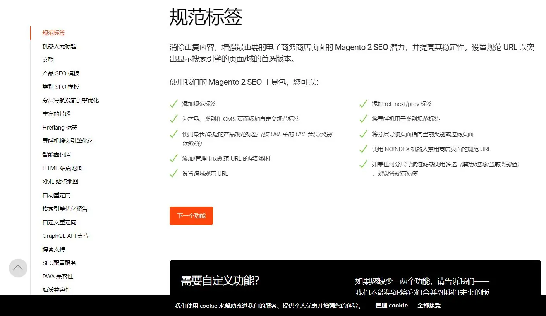The width and height of the screenshot is (546, 316).
Task: Go to 类别 SEO 模板 section
Action: coord(61,87)
